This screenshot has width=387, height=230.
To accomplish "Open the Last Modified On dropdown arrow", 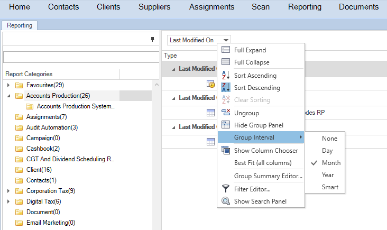I will tap(226, 40).
